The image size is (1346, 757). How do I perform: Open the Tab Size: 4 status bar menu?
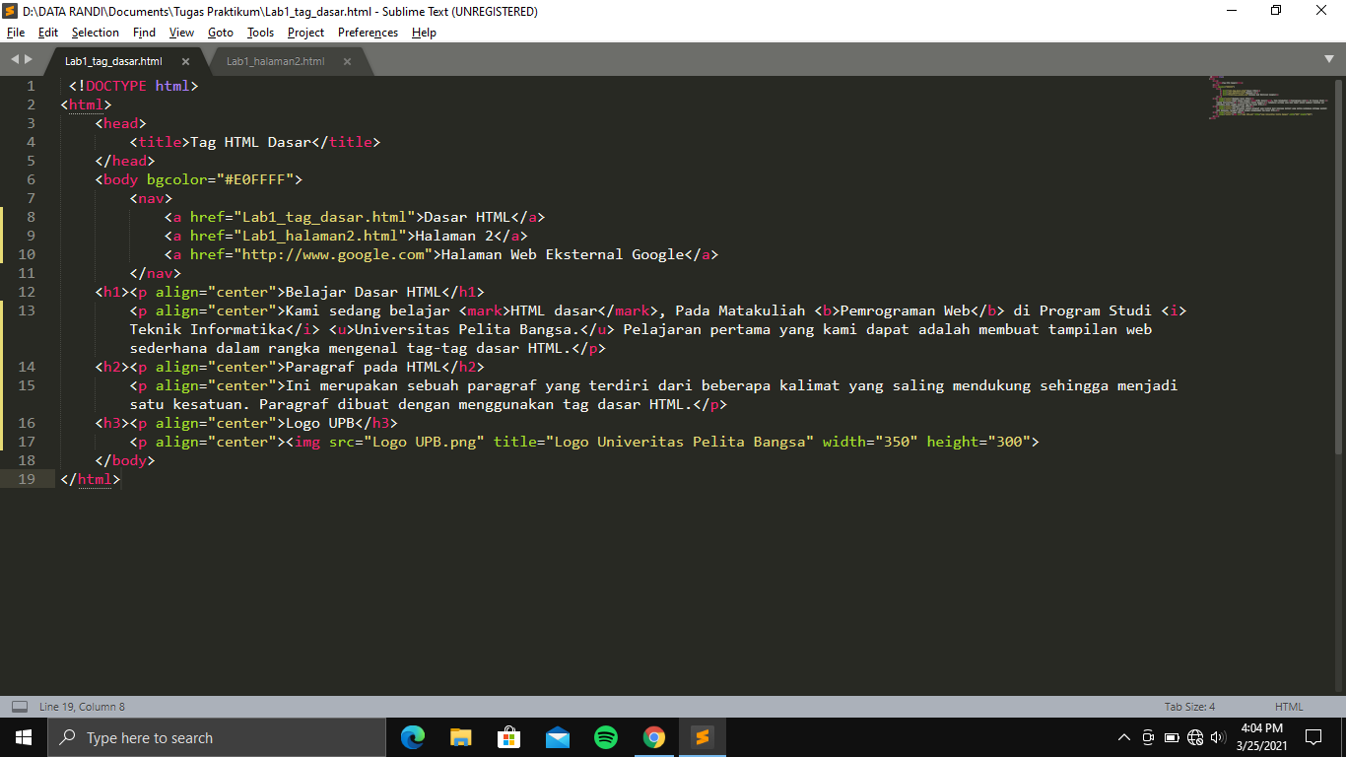[x=1192, y=706]
